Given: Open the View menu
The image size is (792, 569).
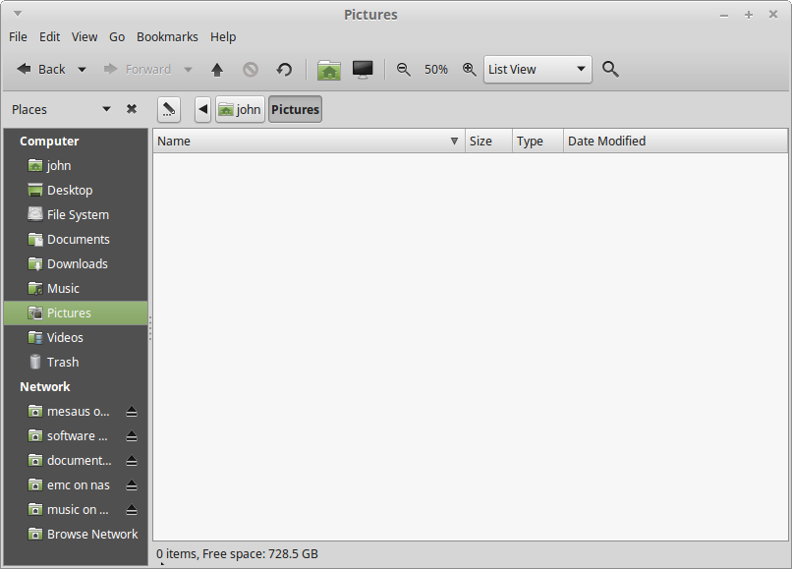Looking at the screenshot, I should pyautogui.click(x=85, y=37).
